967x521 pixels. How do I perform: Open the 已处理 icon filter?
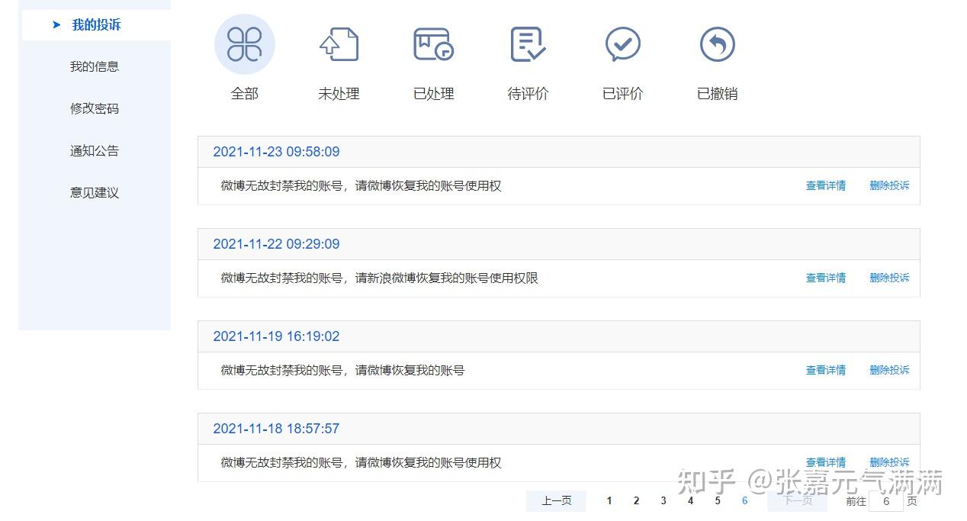click(x=433, y=44)
